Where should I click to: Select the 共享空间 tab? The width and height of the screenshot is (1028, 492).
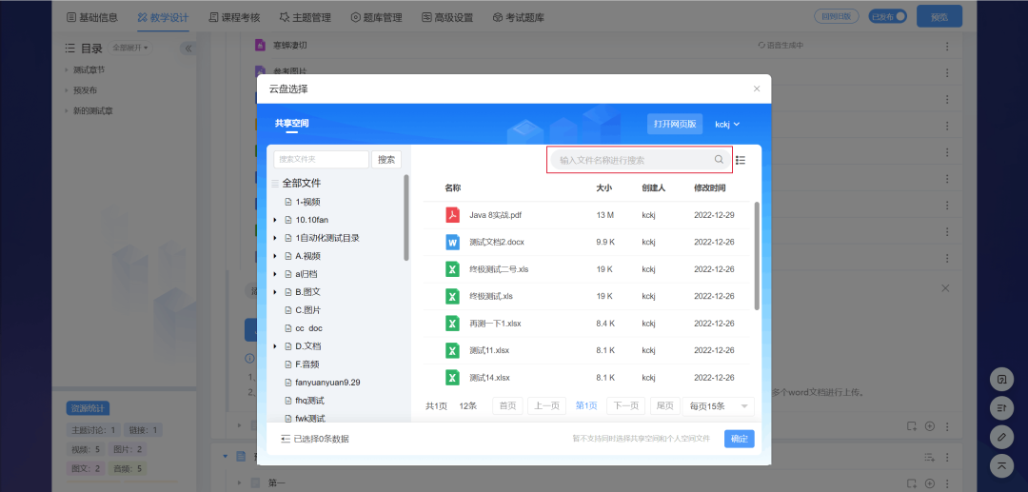click(x=291, y=123)
